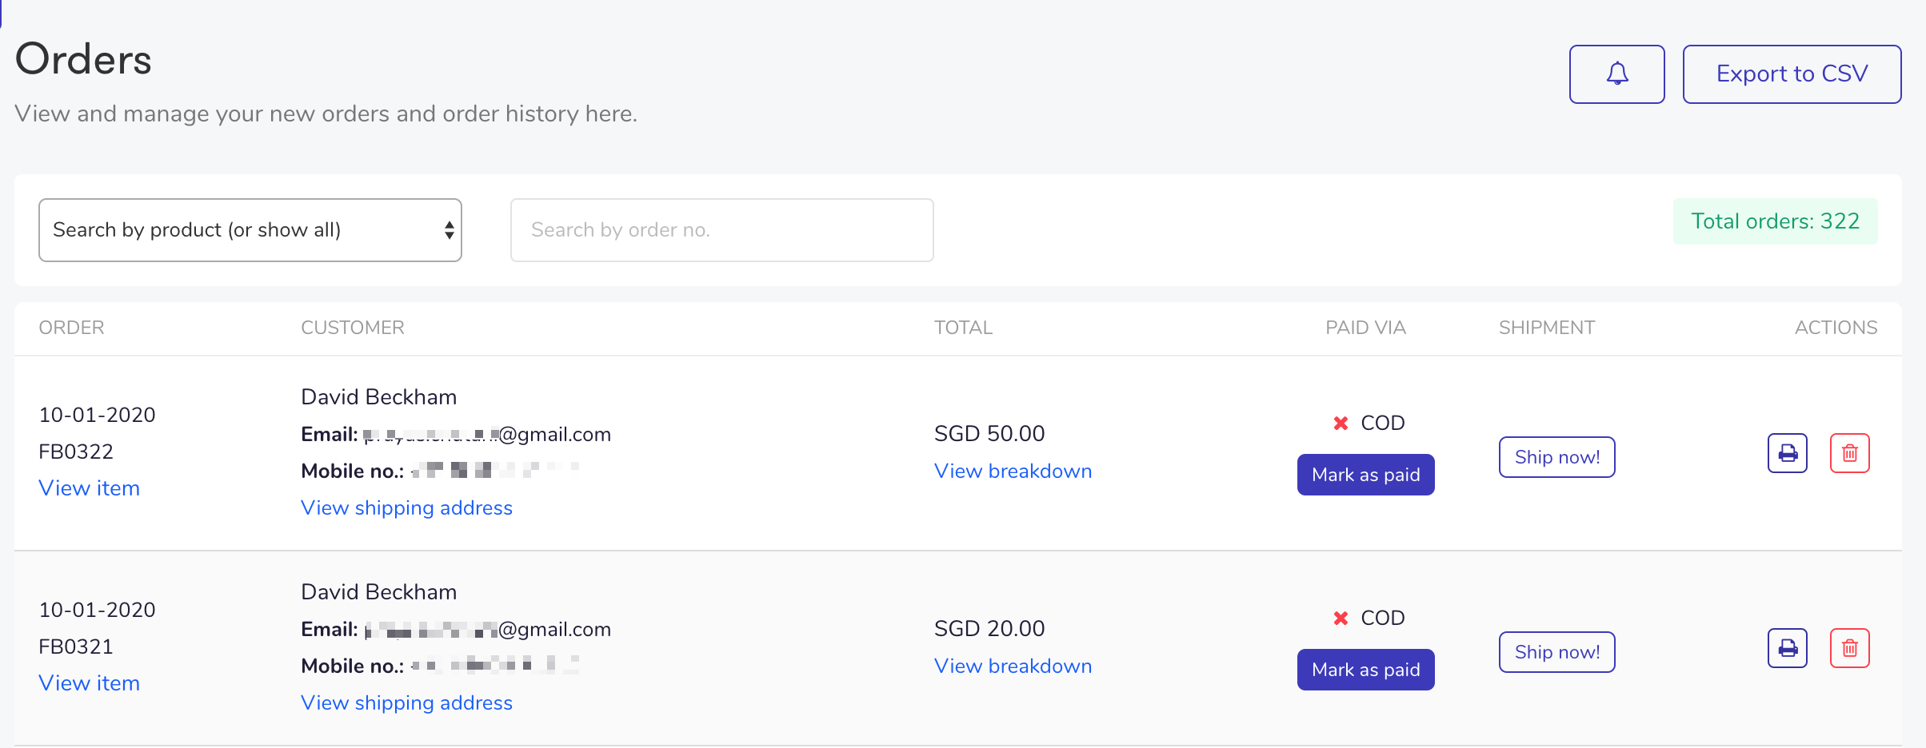
Task: Print order FB0321 with printer icon
Action: click(x=1788, y=648)
